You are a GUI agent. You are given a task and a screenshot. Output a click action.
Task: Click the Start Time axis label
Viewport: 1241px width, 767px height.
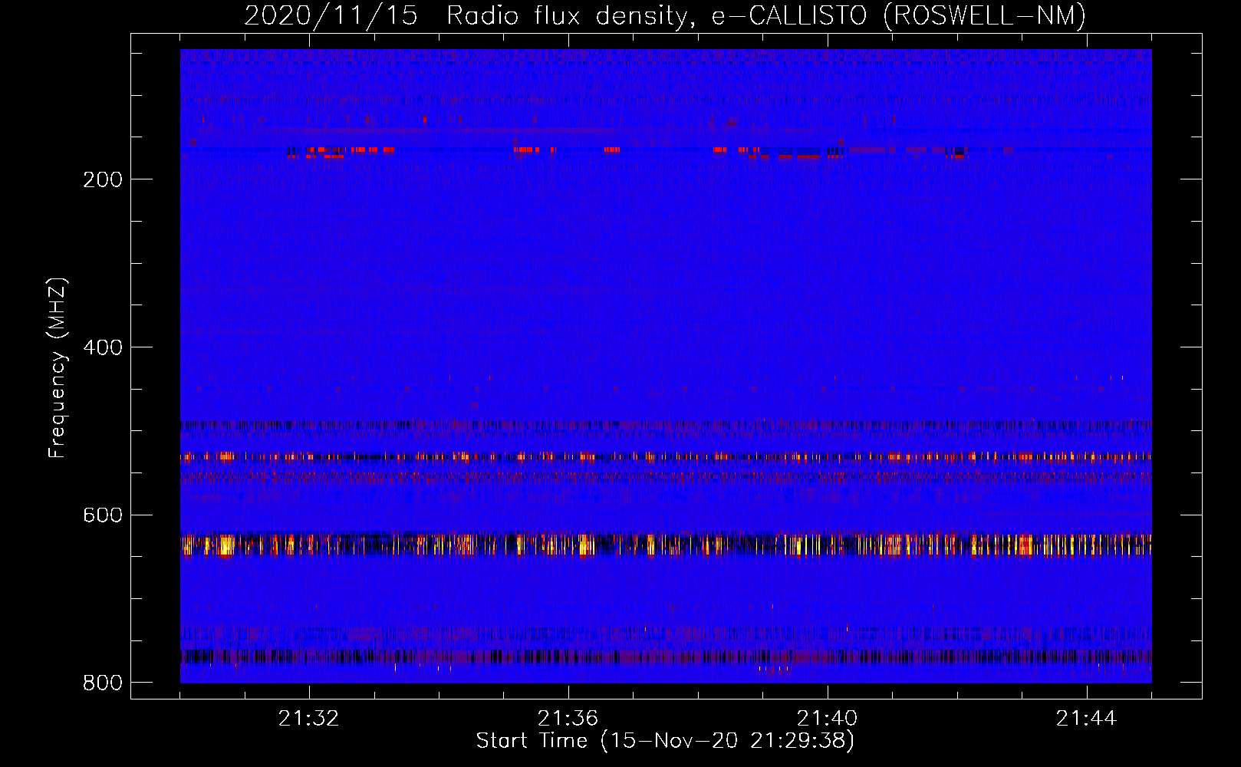pos(665,741)
